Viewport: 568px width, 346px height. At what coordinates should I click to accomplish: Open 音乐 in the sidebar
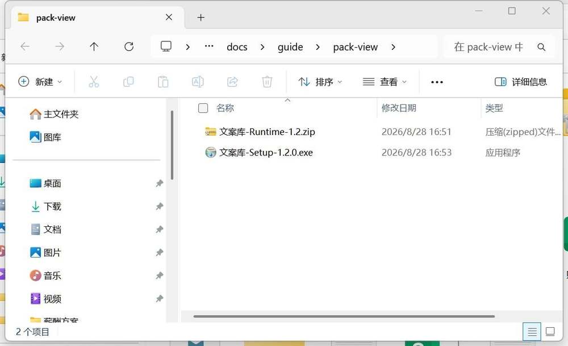click(x=45, y=276)
